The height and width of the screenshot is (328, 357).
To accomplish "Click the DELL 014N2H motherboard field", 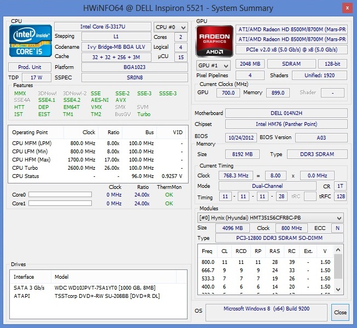I will (286, 113).
